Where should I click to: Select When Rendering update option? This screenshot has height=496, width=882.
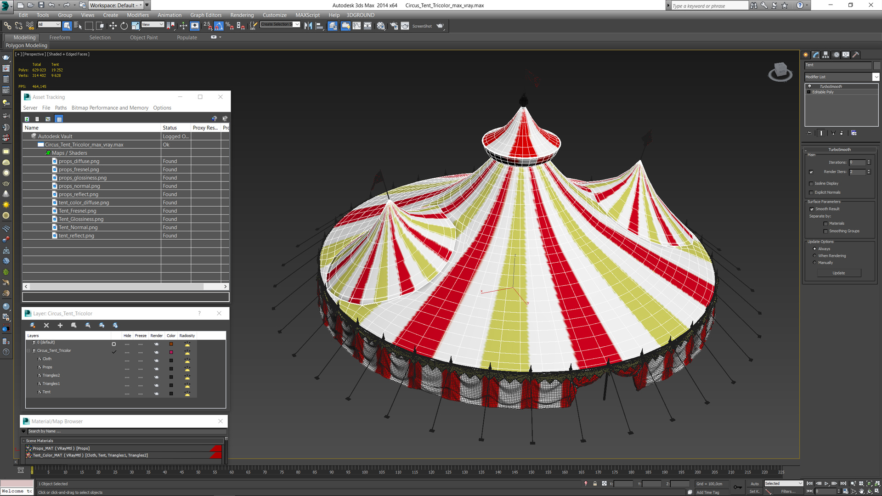814,255
